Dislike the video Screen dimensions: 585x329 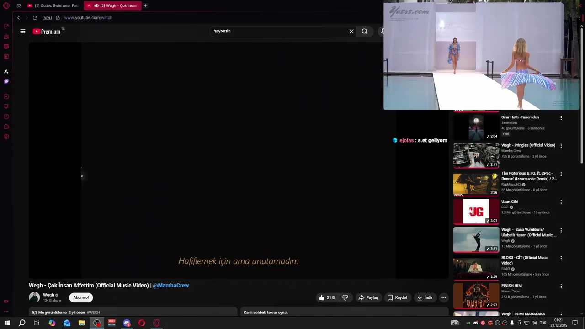coord(345,297)
